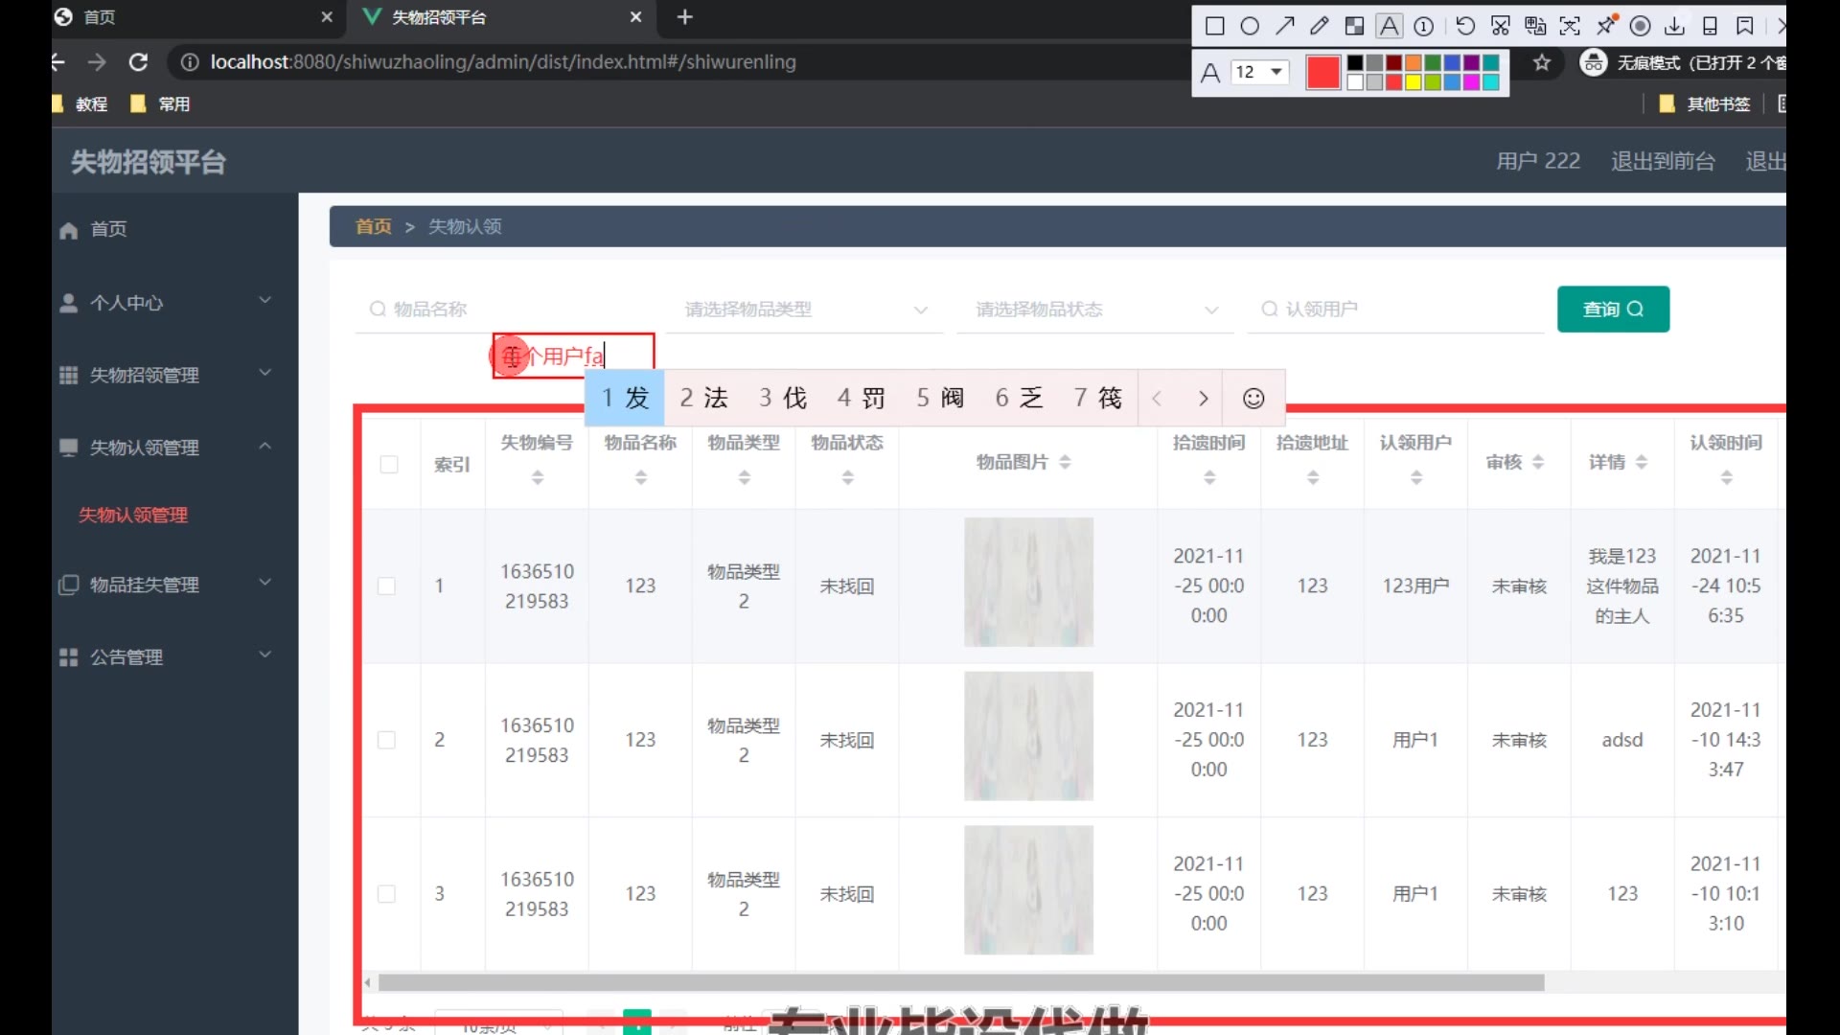Open the 常用 bookmarks folder
Screen dimensions: 1840x1035
(161, 103)
